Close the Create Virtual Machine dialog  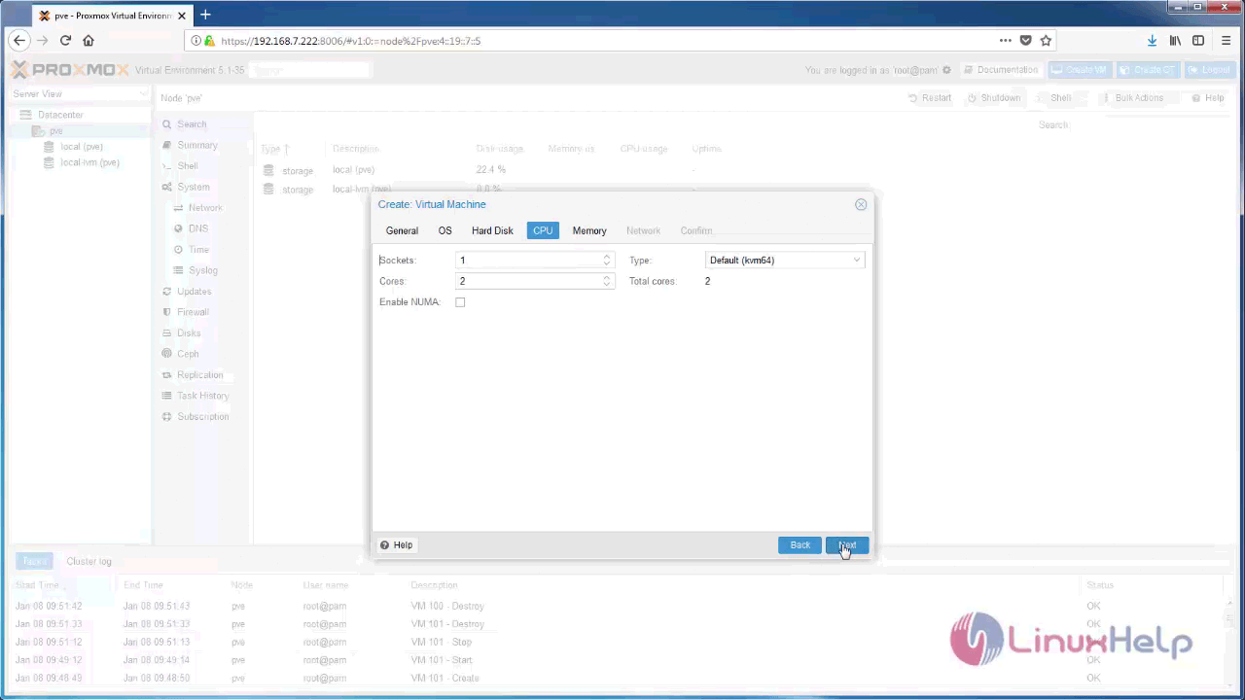(861, 204)
